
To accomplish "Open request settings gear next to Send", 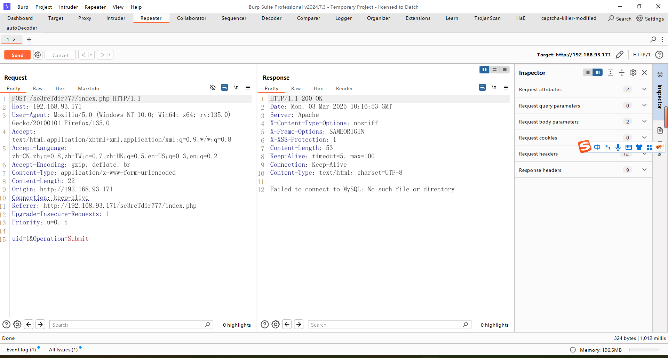I will pyautogui.click(x=38, y=55).
